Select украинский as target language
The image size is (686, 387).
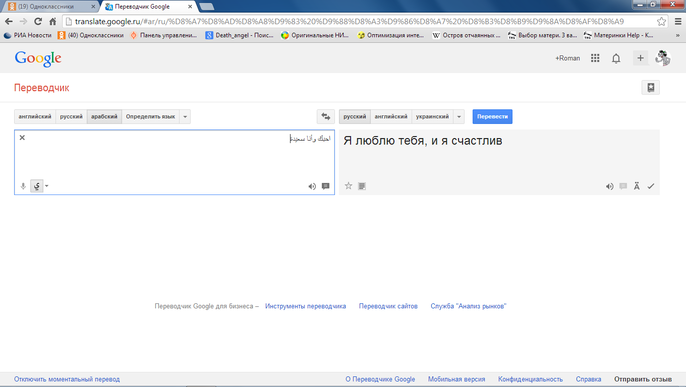click(x=432, y=116)
